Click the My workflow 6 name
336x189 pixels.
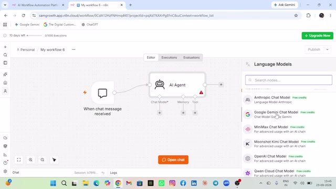pos(52,50)
